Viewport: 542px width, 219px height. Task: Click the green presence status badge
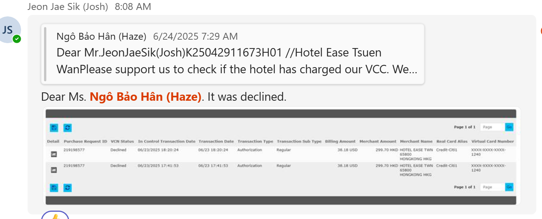point(16,39)
